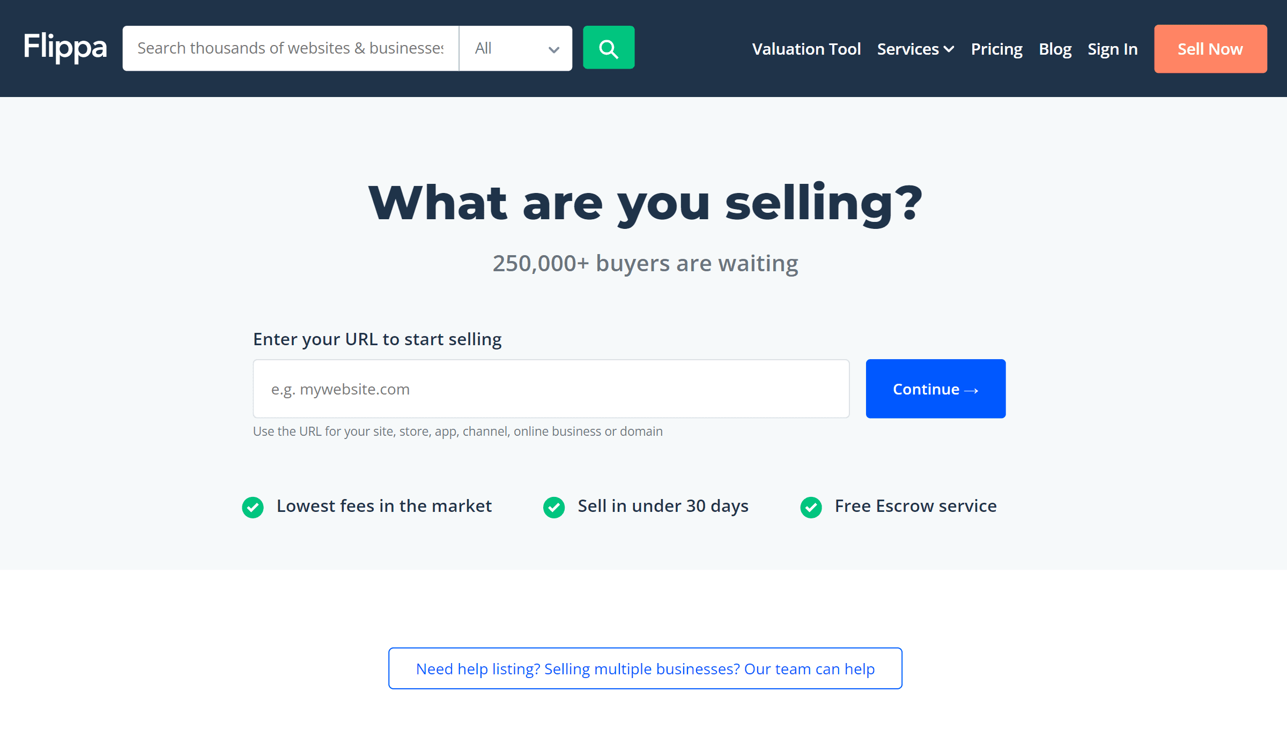The image size is (1287, 744).
Task: Click the Sell Now button
Action: click(x=1210, y=49)
